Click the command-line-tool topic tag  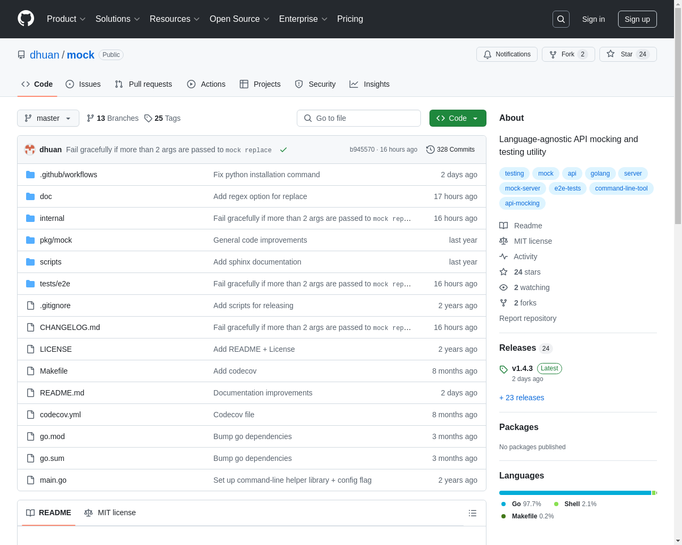click(x=621, y=188)
